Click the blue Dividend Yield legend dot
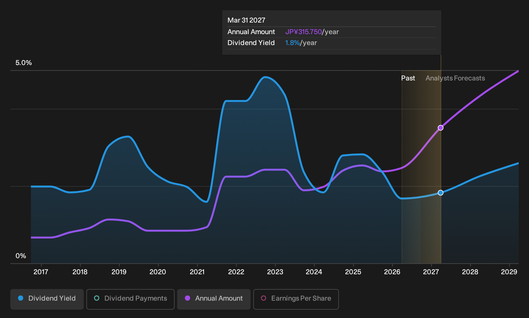 [21, 298]
